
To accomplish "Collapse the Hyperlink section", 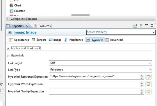I will pyautogui.click(x=8, y=56).
